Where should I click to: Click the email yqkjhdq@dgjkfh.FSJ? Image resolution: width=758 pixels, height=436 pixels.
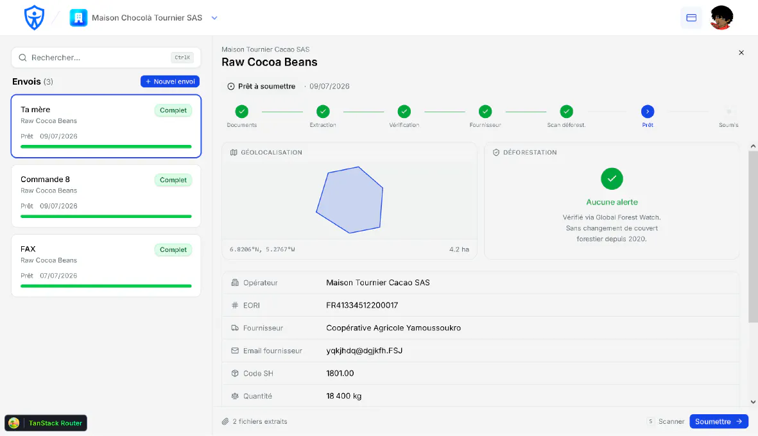pyautogui.click(x=365, y=351)
